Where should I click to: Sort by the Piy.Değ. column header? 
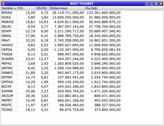103,8
